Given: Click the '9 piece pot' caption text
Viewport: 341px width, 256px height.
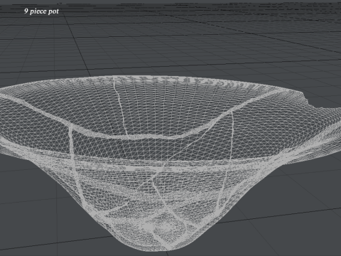Looking at the screenshot, I should tap(41, 11).
